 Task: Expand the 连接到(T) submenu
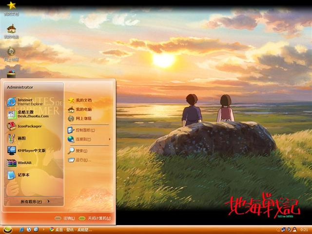89,139
